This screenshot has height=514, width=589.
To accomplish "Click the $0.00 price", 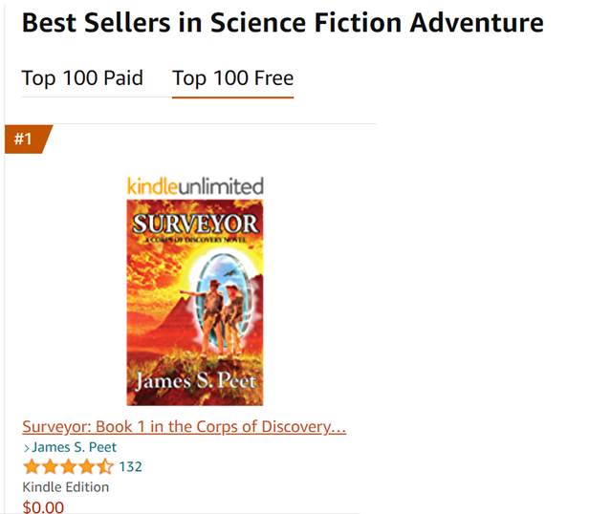I will 43,506.
